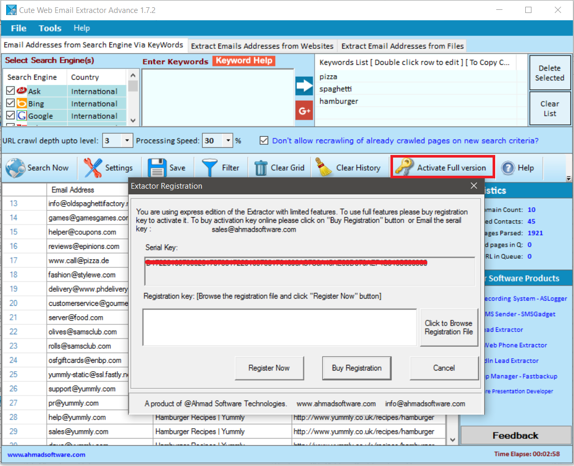The height and width of the screenshot is (466, 574).
Task: Click the Activate Full version key icon
Action: (x=404, y=167)
